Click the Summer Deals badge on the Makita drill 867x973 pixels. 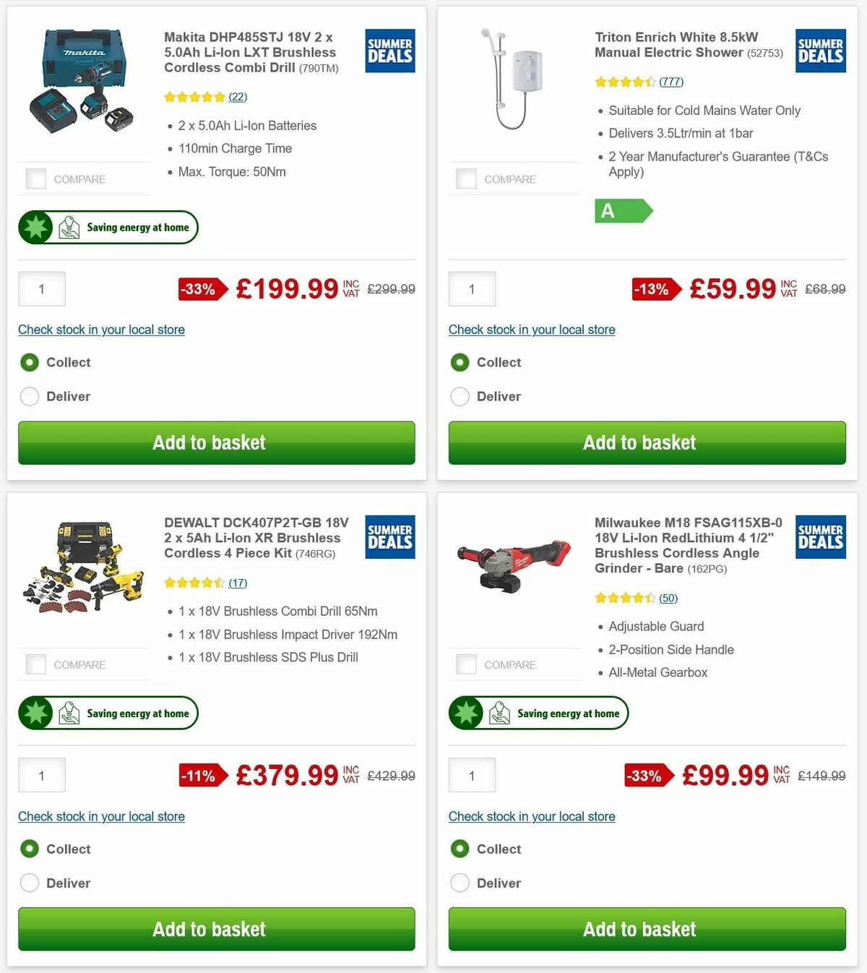[389, 51]
